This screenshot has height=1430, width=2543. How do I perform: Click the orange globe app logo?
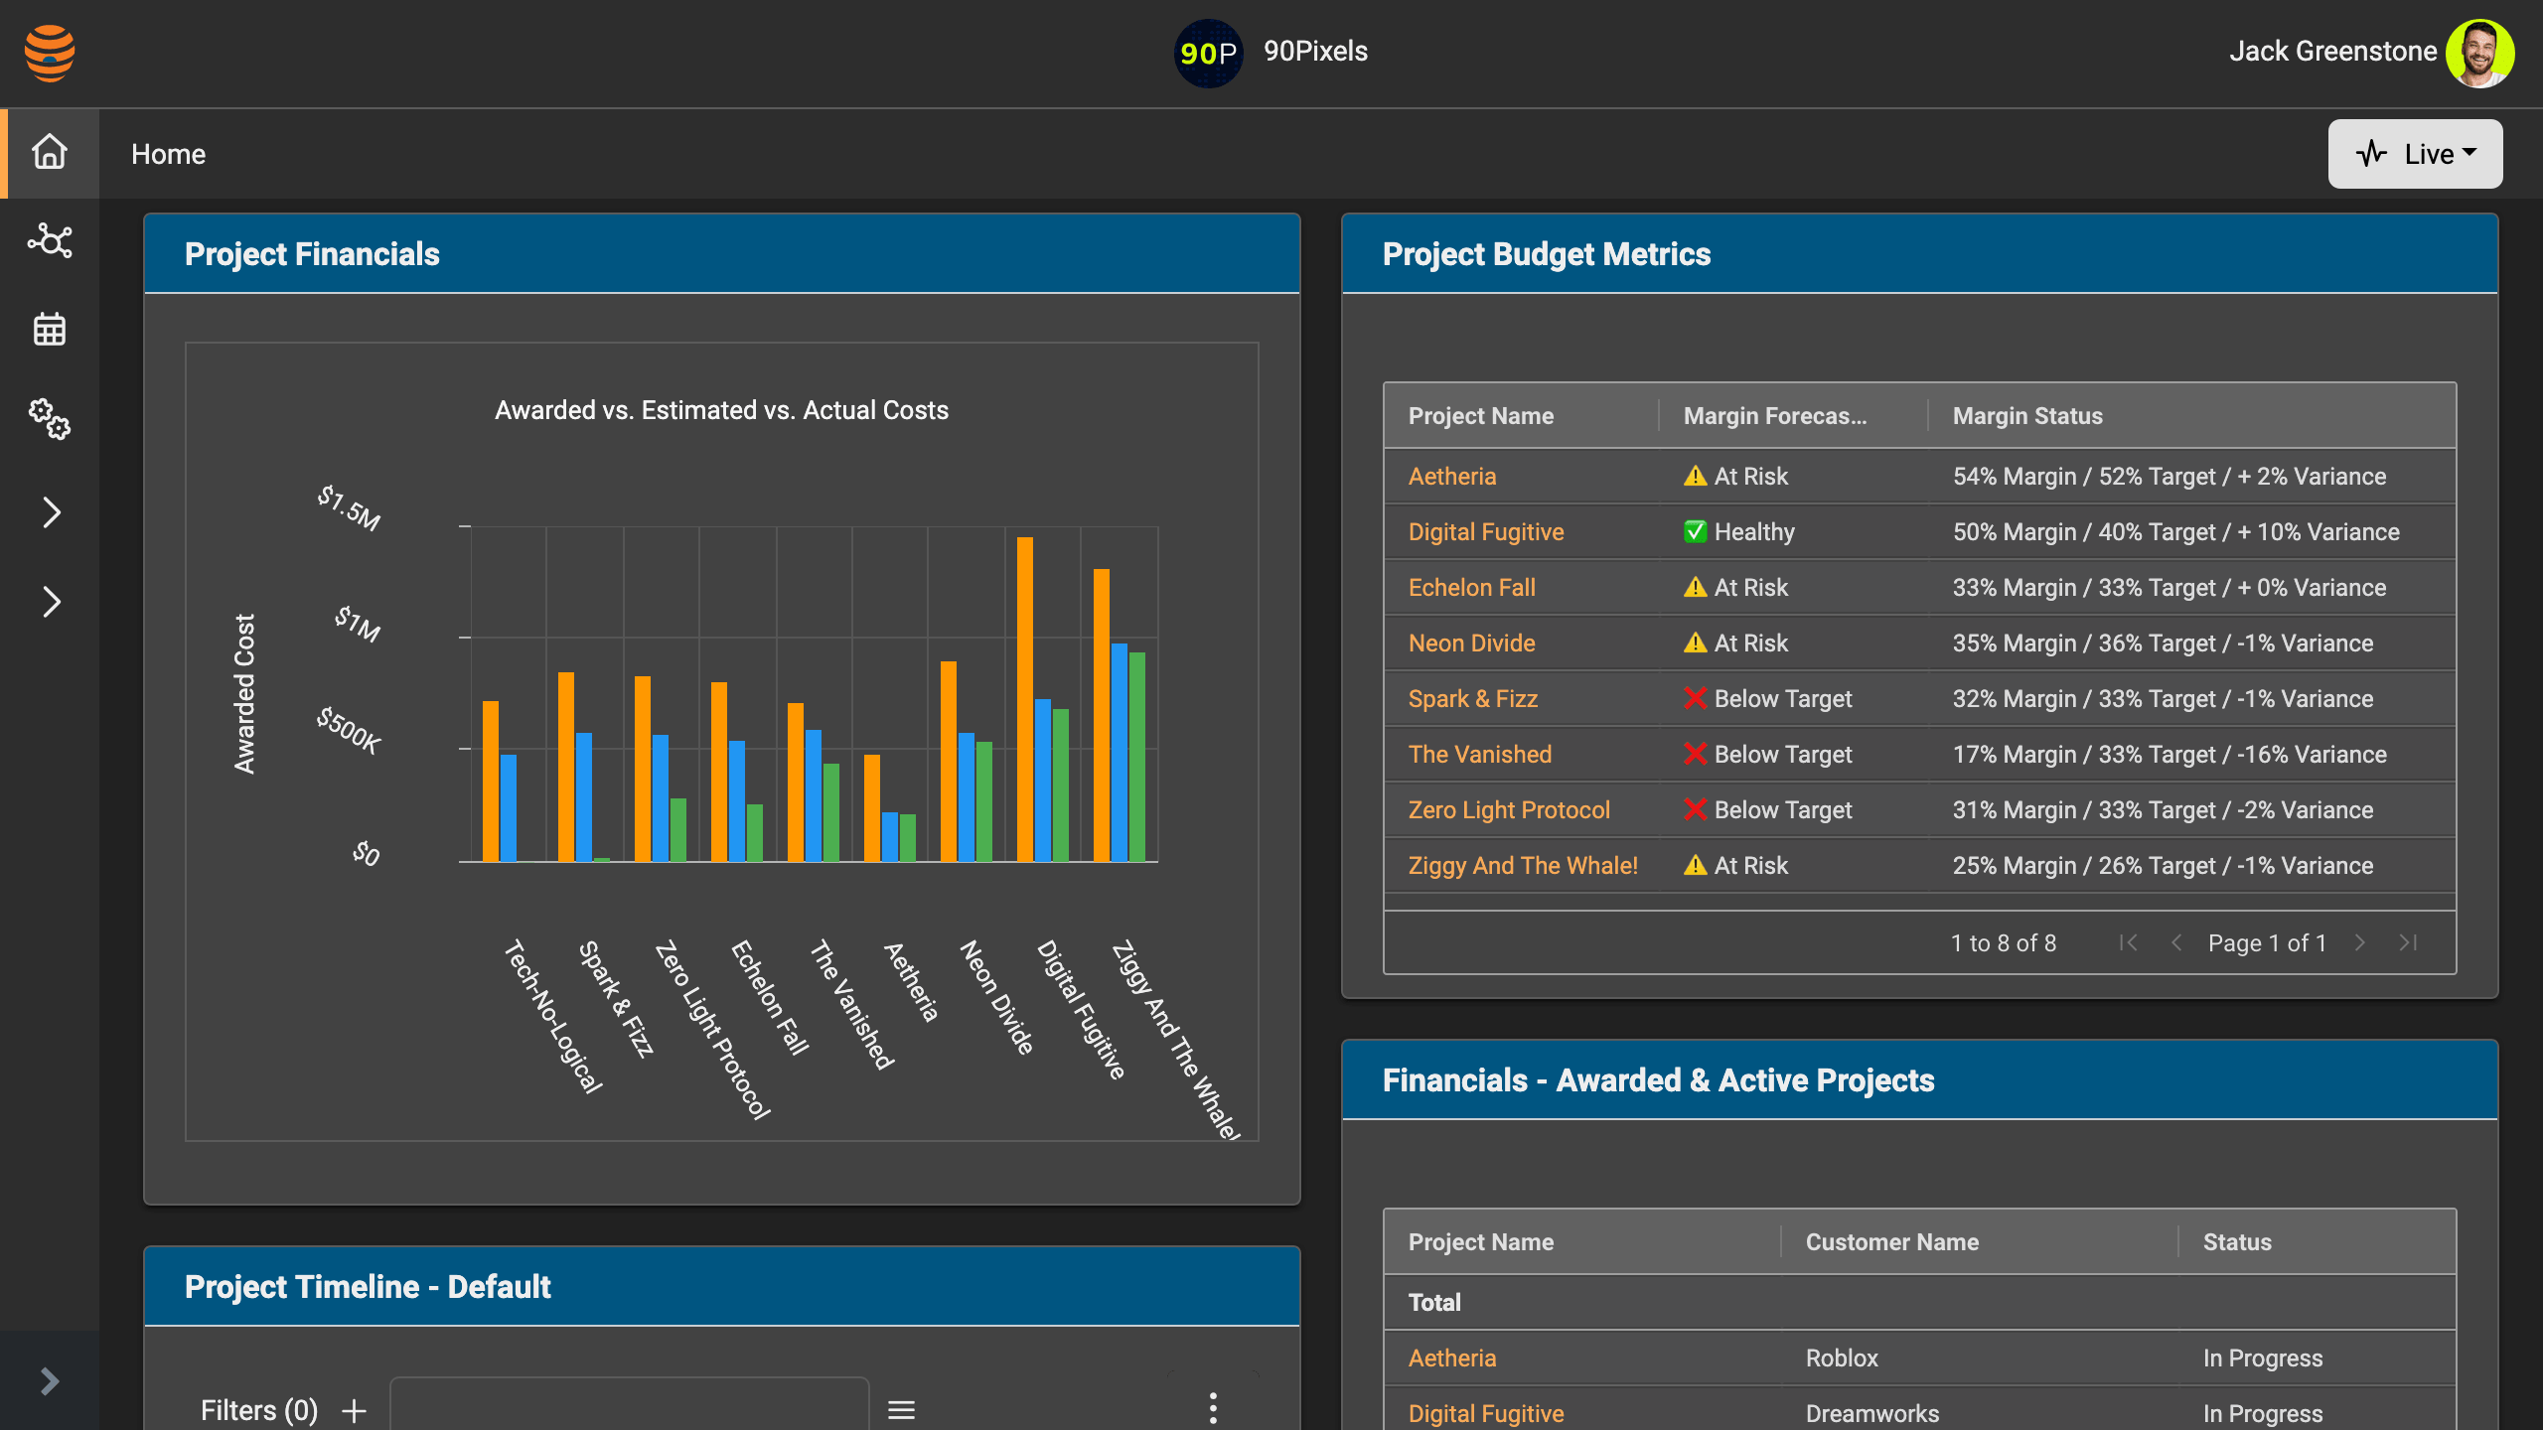click(50, 53)
